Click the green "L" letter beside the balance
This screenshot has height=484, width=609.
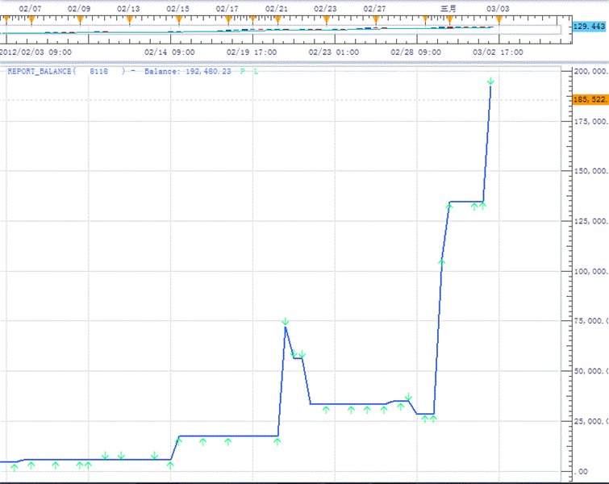[257, 72]
